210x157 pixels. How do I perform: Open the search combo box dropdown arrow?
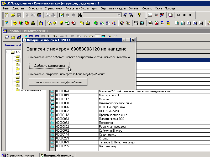(x=119, y=15)
